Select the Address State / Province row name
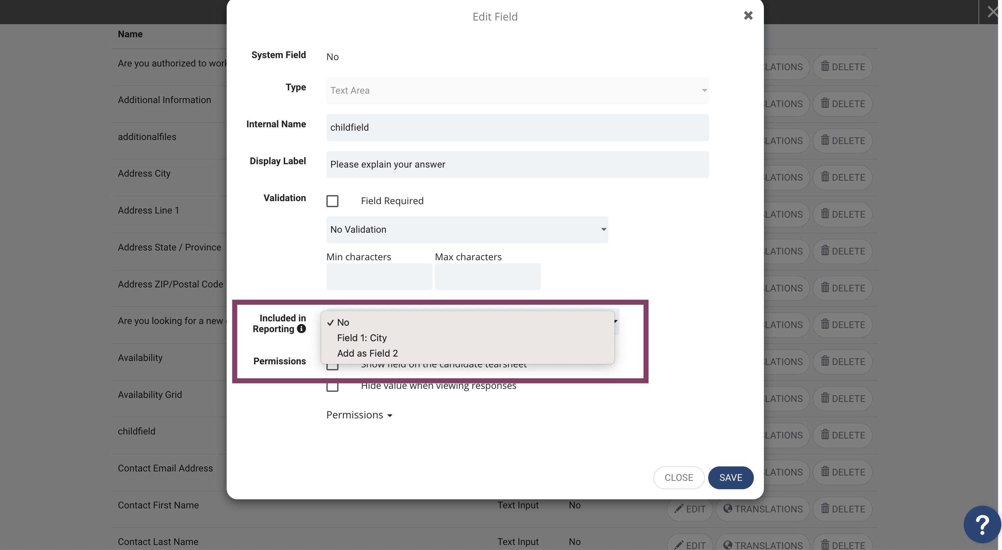This screenshot has height=550, width=1002. 170,247
